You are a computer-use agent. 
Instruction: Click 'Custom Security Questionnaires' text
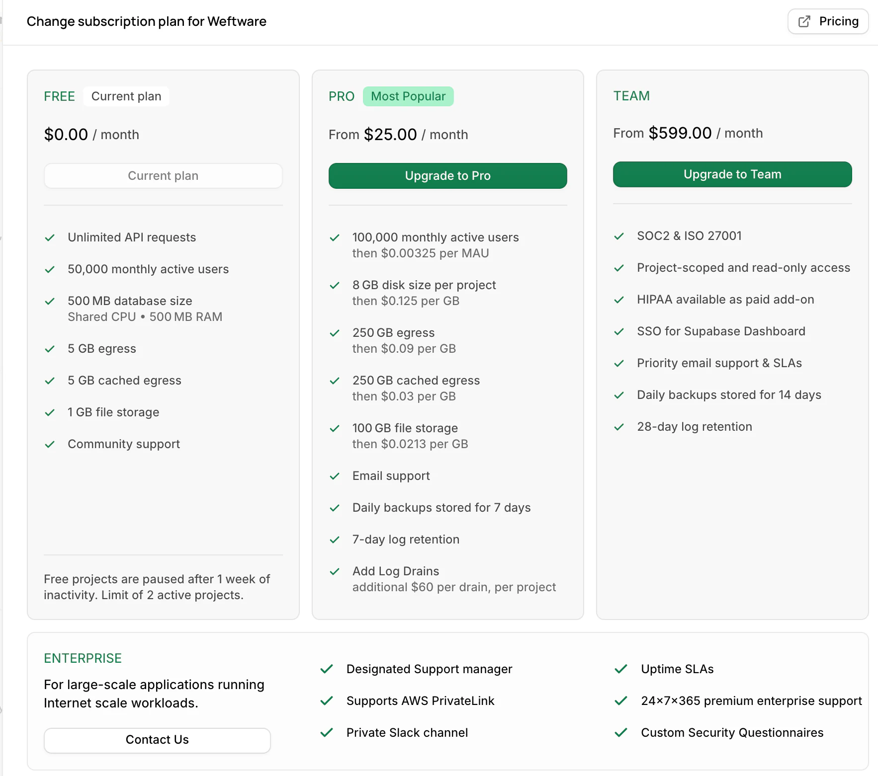click(732, 733)
